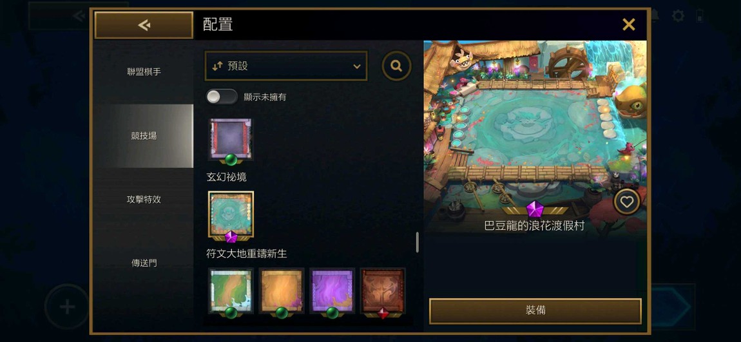Click the back arrow button
The image size is (741, 342).
point(144,25)
